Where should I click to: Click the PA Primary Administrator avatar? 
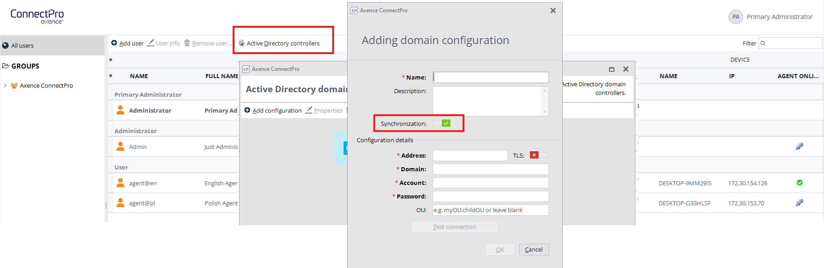click(x=735, y=17)
